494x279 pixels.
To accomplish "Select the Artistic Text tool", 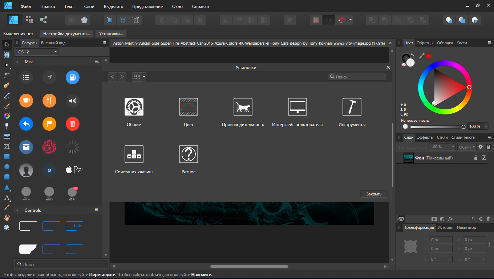I will tap(7, 198).
